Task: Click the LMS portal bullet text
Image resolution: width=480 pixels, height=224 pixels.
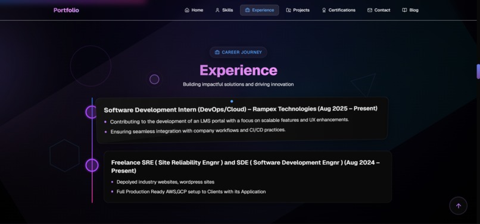Action: pyautogui.click(x=229, y=121)
